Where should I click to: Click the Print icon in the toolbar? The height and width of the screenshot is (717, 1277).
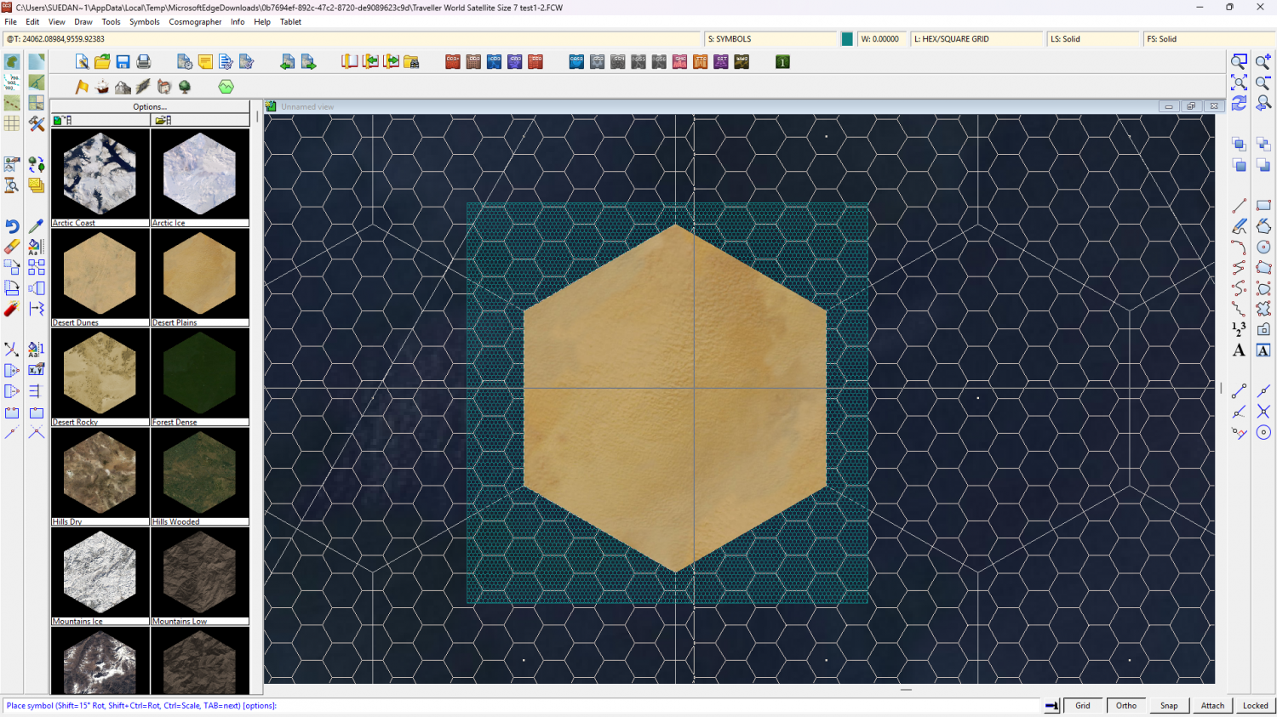coord(143,62)
